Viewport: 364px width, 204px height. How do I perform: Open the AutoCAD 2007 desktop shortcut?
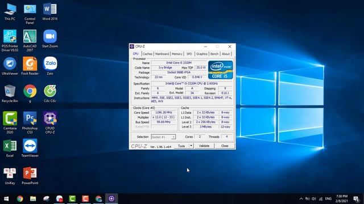[30, 41]
